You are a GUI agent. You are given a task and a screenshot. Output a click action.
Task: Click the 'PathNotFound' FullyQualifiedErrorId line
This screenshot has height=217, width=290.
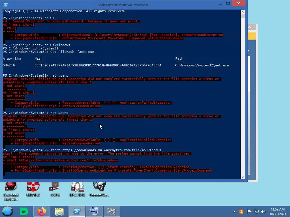point(97,38)
